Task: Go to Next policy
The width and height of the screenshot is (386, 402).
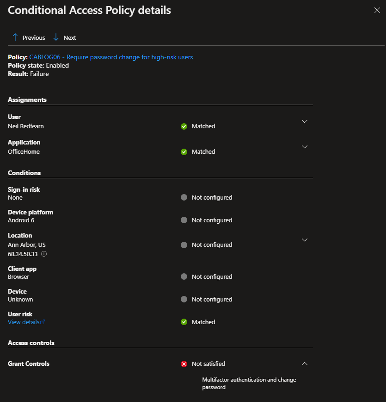Action: [69, 38]
